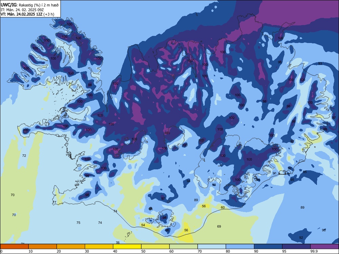Pick the light green 60–70 legend swatch
This screenshot has width=339, height=254.
coord(183,247)
